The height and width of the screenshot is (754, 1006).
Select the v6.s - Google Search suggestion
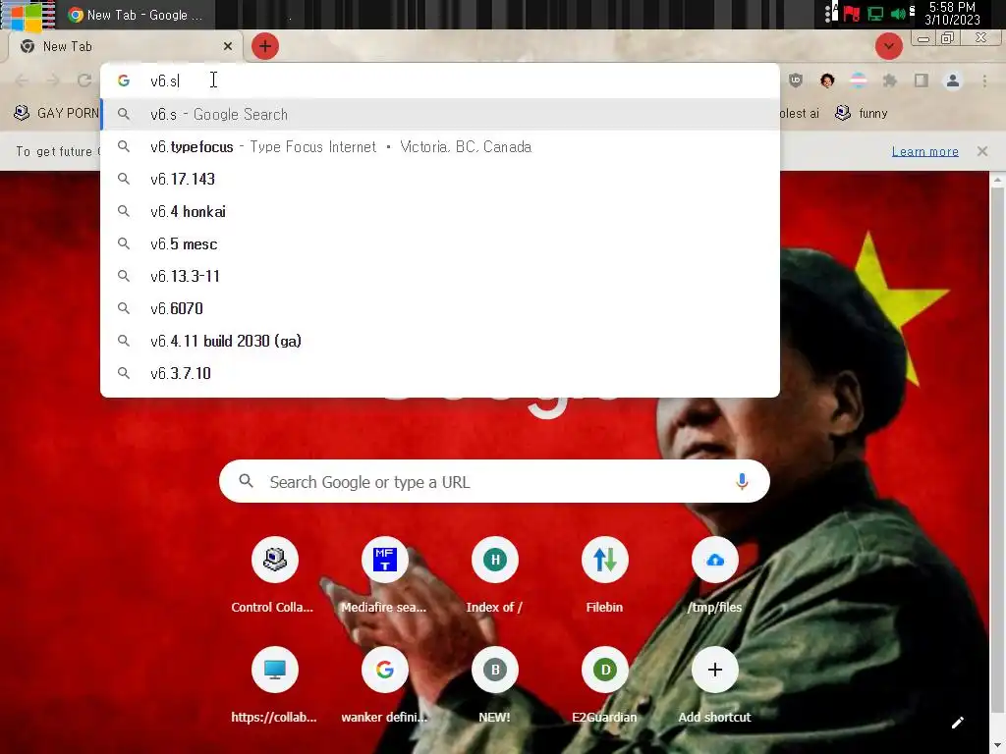point(440,114)
